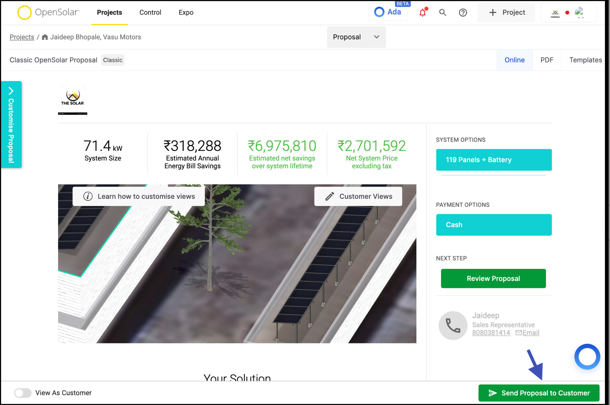Click the Email link for Jaideep

coord(527,333)
